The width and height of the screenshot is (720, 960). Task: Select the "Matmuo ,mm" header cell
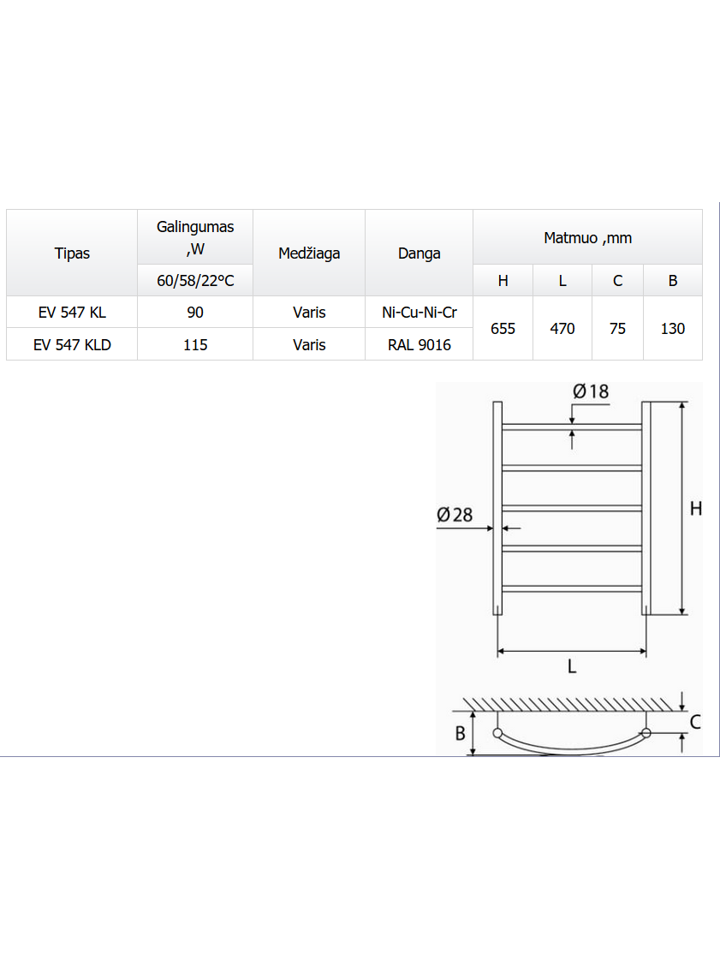(588, 237)
